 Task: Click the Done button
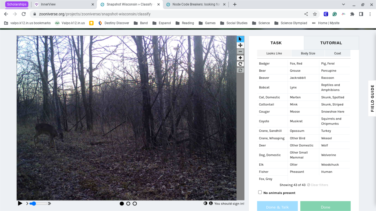tap(325, 206)
